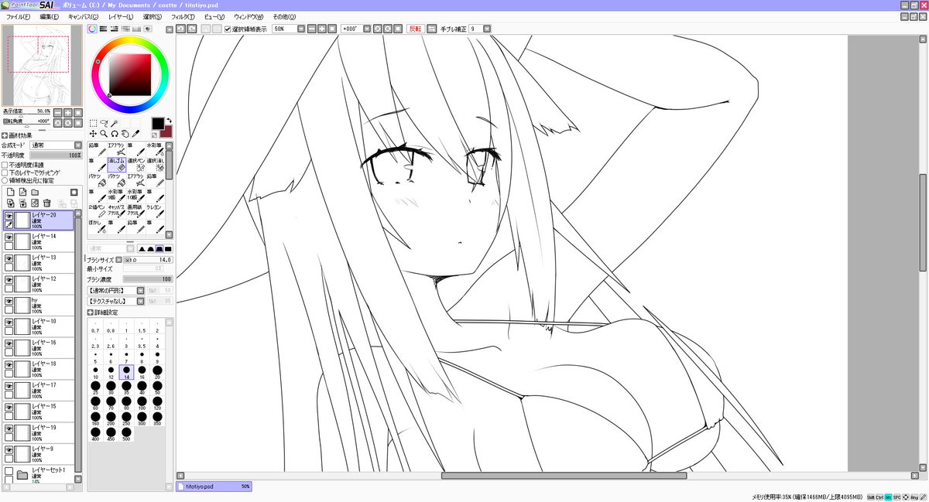Select brush size preset 500
The image size is (929, 502).
click(x=126, y=433)
